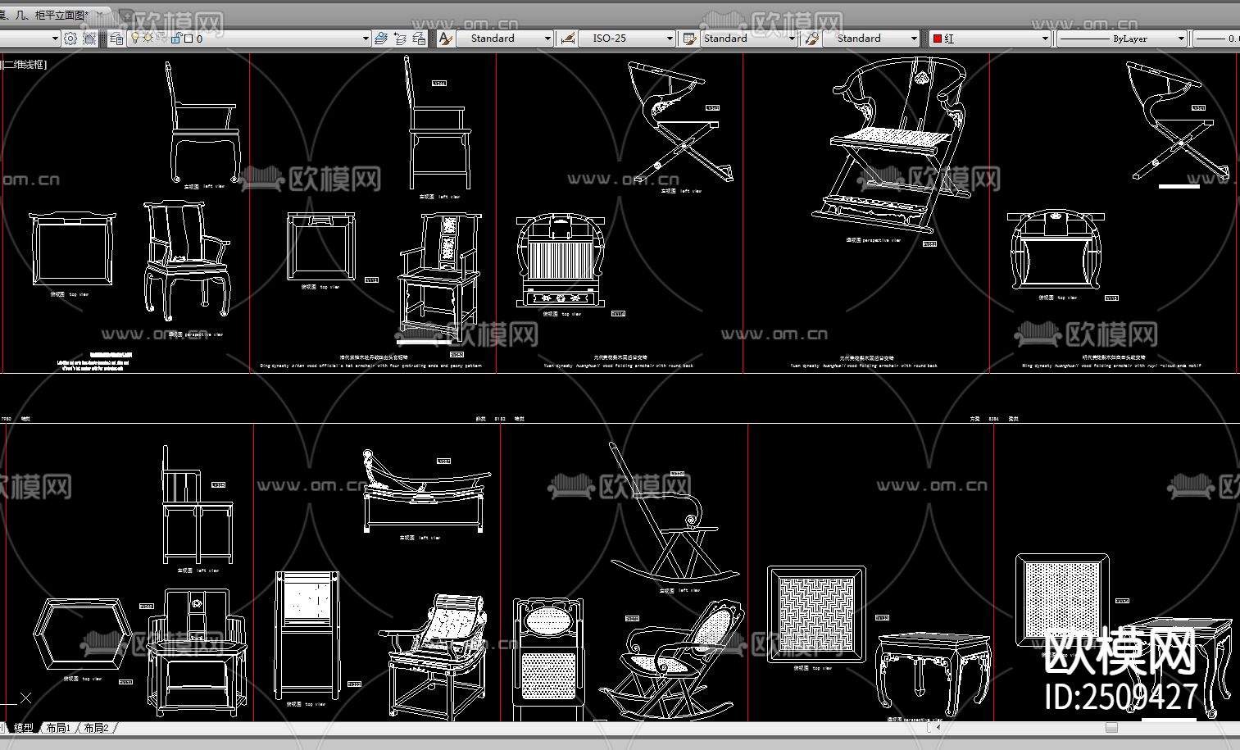Click the Yuan dynasty folding armchair top view drawing

point(561,261)
